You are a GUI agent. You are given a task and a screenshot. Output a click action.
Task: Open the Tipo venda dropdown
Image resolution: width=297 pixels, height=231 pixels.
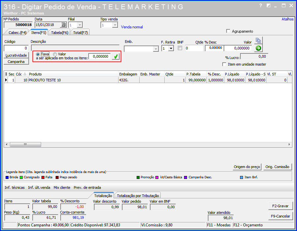click(115, 25)
